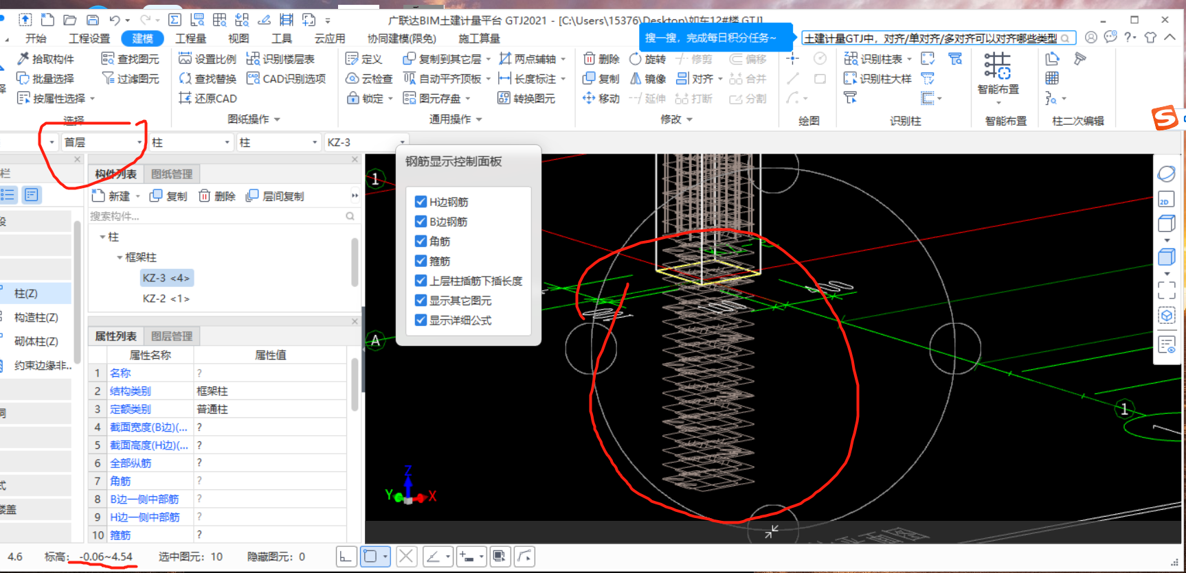Click 长度标注 length dimension tool

(527, 79)
